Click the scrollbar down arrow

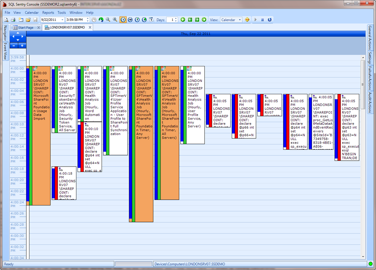click(x=363, y=256)
